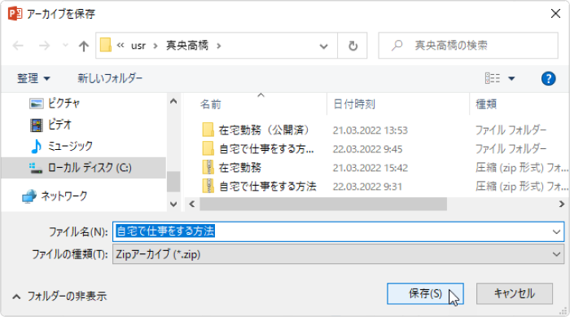Click the ファイル名 input field
Screen dimensions: 570x317
(338, 231)
